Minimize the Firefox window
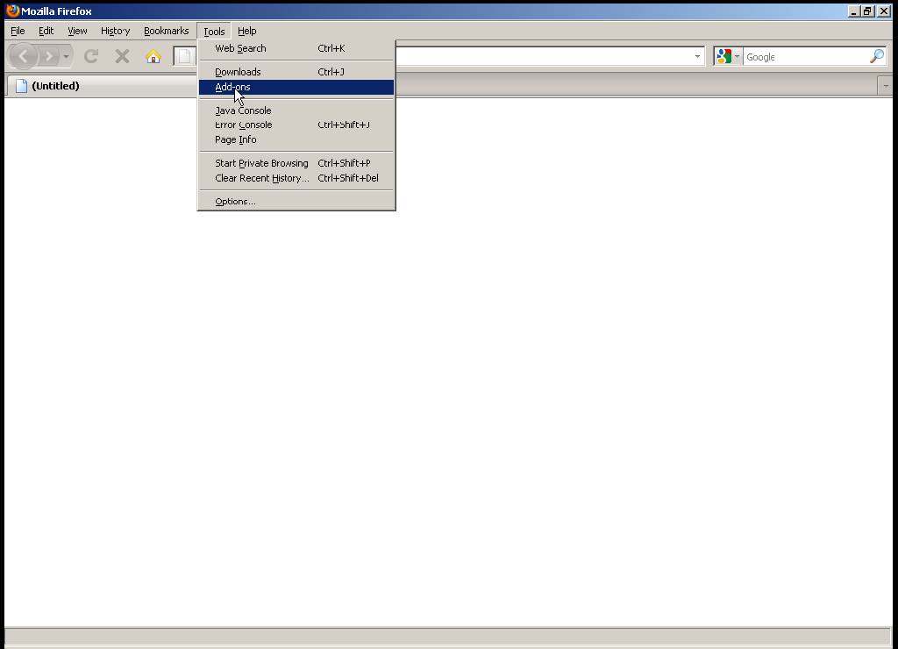 853,11
